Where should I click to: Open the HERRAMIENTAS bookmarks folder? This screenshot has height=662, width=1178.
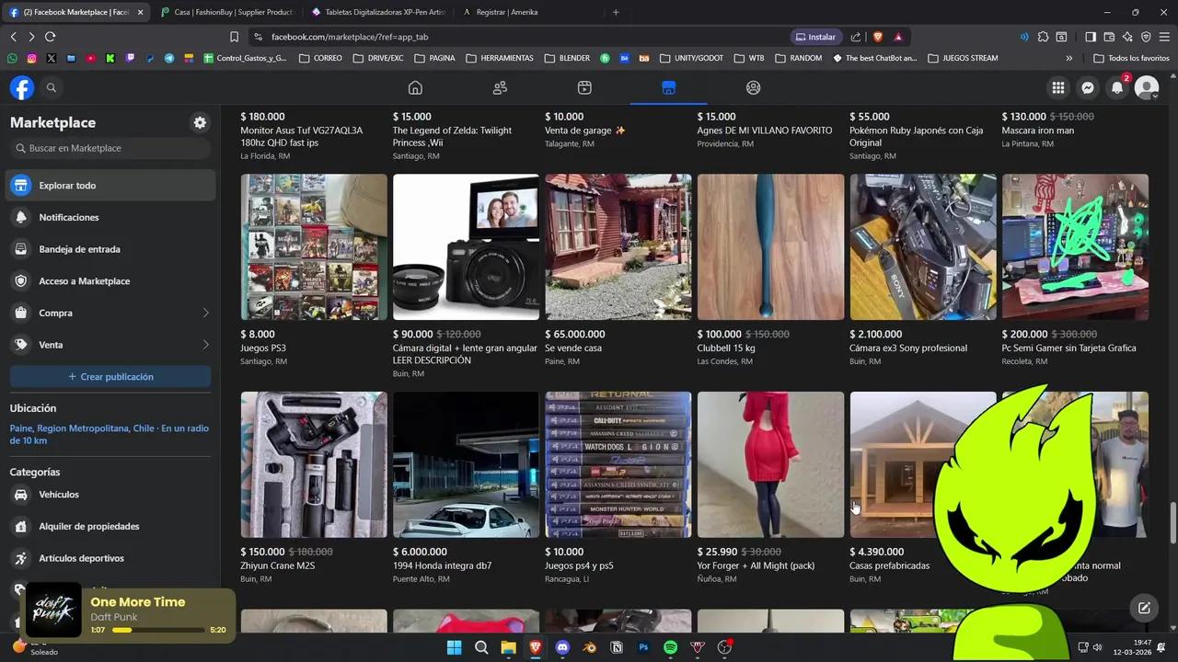tap(500, 58)
